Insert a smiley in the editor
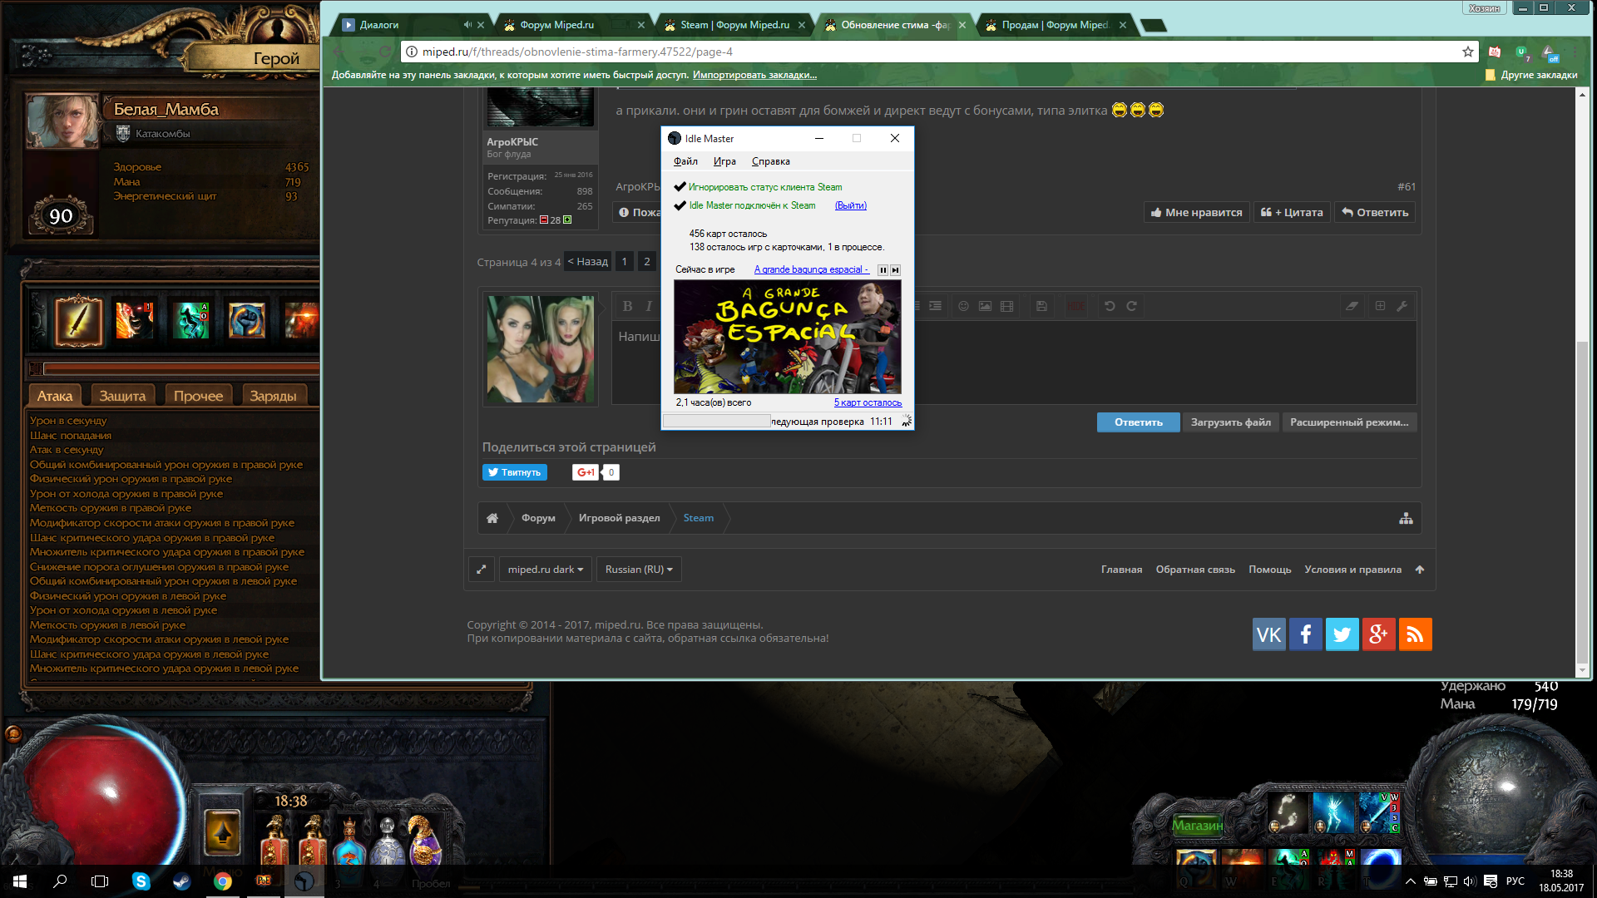1597x898 pixels. tap(963, 306)
